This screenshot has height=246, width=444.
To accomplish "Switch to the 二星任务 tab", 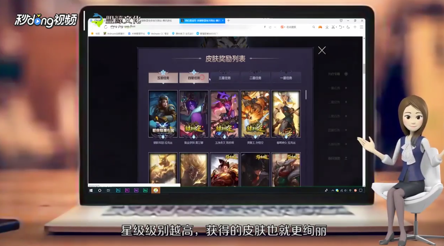I will 255,78.
